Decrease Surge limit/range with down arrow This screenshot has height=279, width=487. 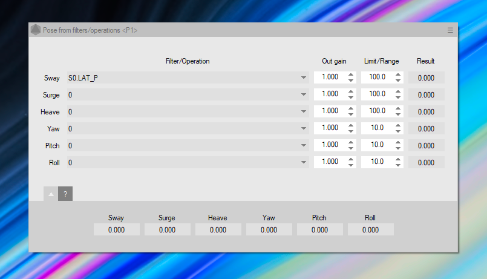tap(398, 97)
